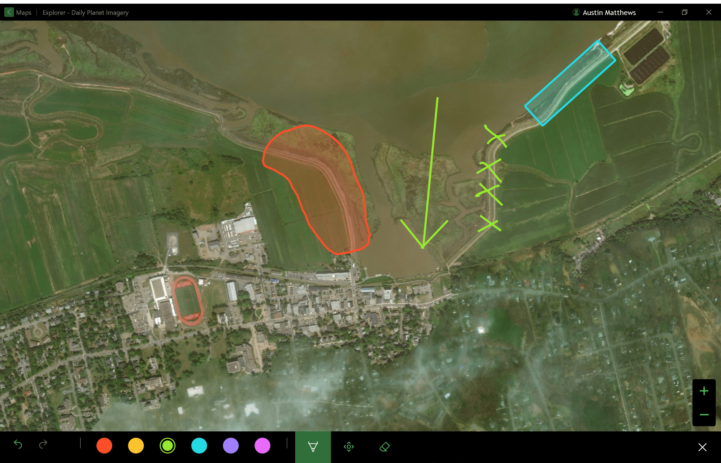Screen dimensions: 721x463
Task: Zoom out using the minus button
Action: coord(704,415)
